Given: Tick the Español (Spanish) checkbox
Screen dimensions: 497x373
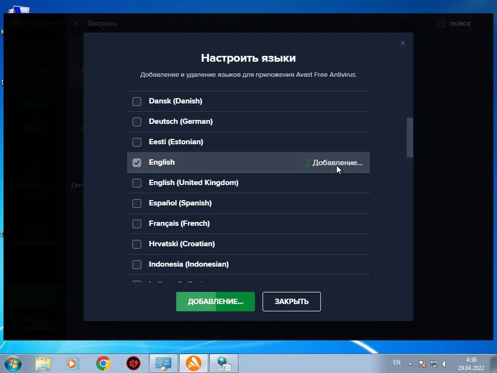Looking at the screenshot, I should 136,203.
